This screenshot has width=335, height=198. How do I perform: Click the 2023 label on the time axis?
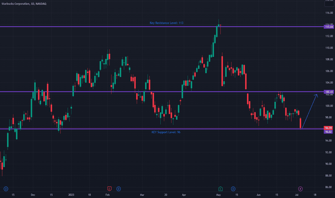(x=71, y=195)
